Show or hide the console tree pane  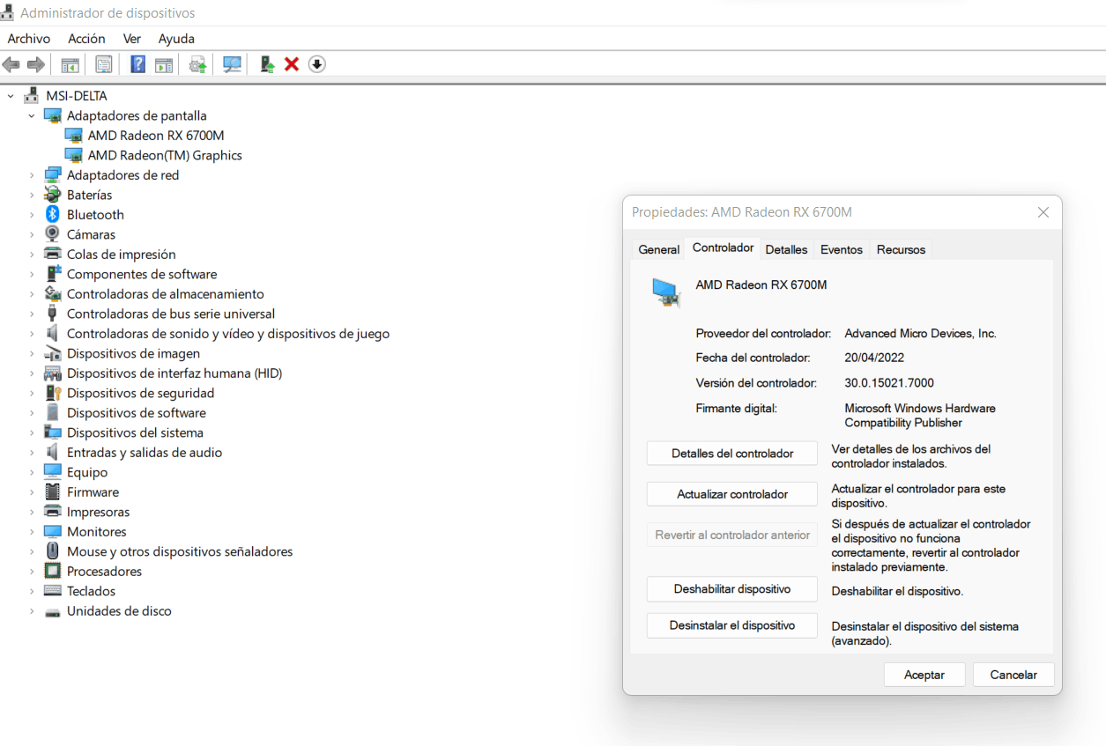[70, 64]
